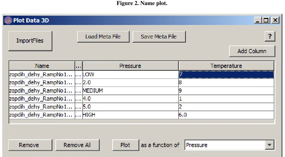285x157 pixels.
Task: Select the pressure cell showing 5.0
Action: [131, 107]
